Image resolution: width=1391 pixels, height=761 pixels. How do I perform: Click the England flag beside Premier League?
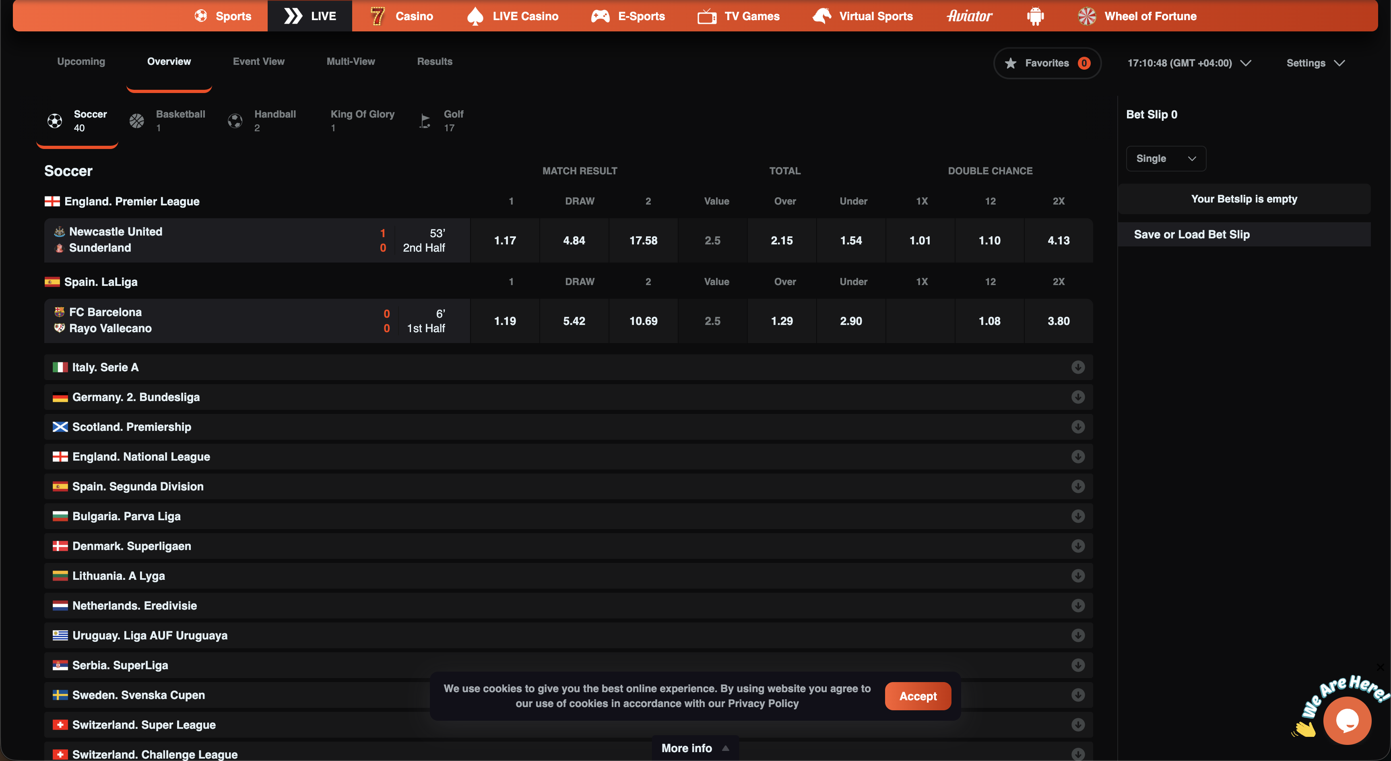click(52, 201)
